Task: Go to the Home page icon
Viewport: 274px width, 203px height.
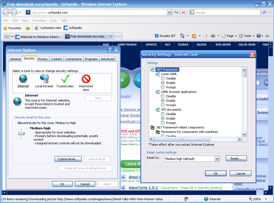Action: 182,36
